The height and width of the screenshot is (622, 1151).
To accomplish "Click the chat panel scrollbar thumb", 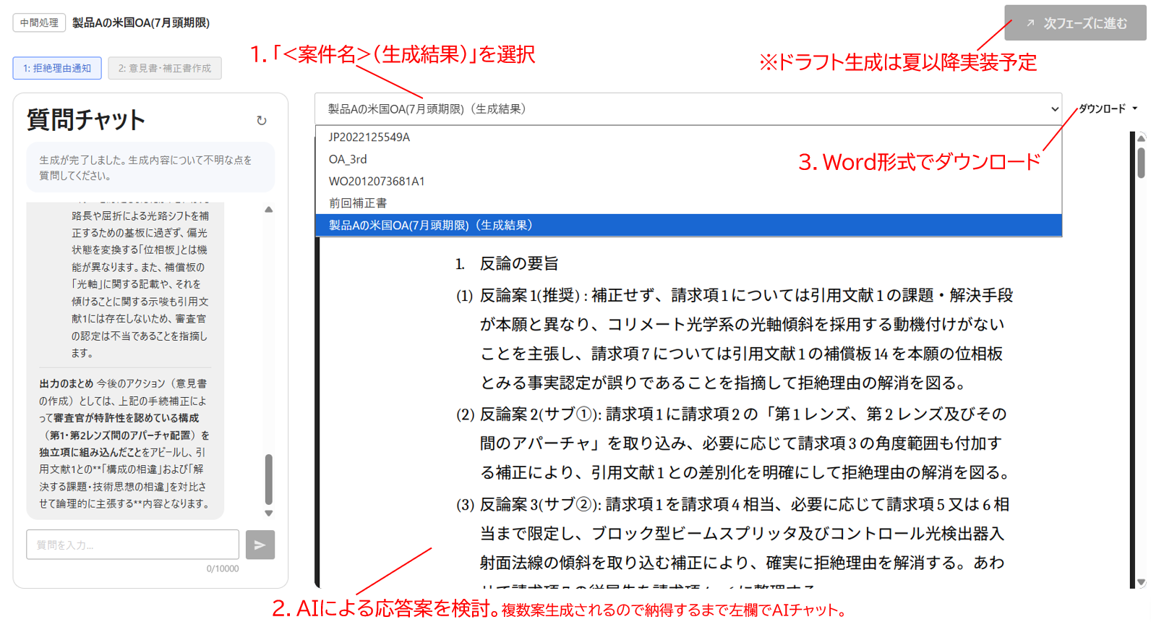I will (x=269, y=479).
